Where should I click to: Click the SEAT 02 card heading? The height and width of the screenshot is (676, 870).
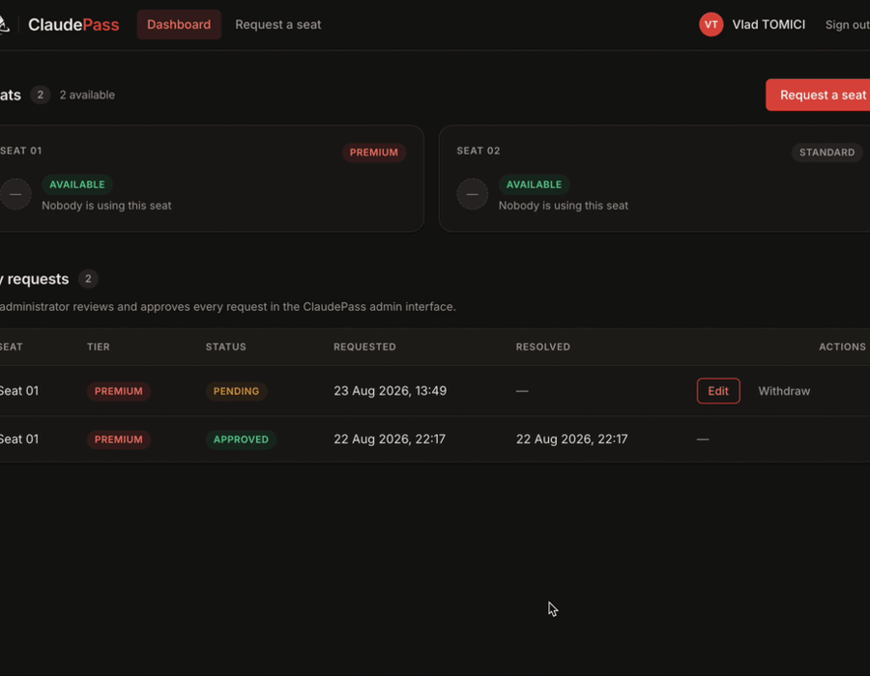[x=478, y=151]
